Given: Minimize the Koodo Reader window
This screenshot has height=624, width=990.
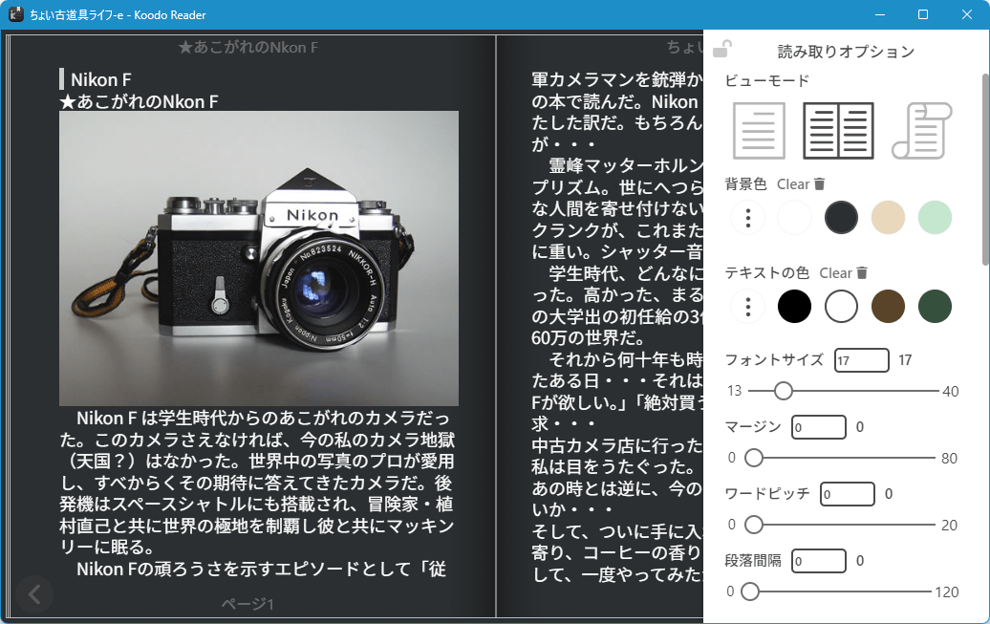Looking at the screenshot, I should pos(879,14).
